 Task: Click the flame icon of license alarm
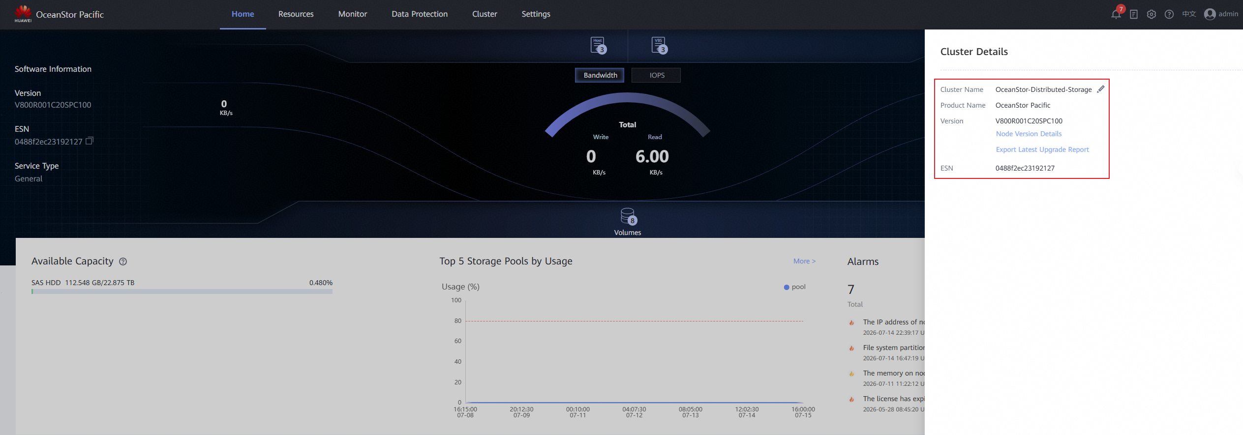[851, 400]
